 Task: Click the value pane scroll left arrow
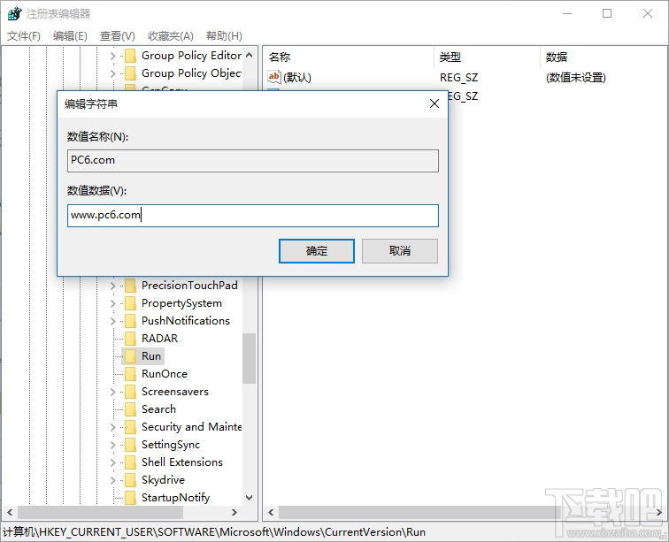(x=271, y=512)
